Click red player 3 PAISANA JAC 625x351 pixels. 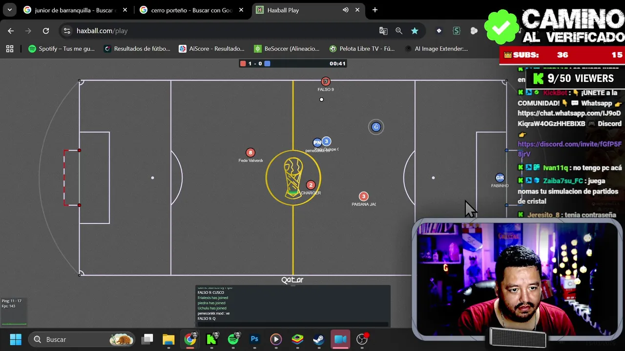363,196
